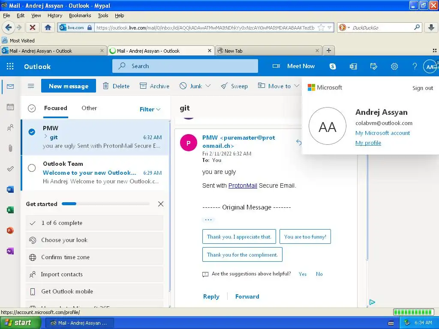Delete the selected message

coord(116,86)
